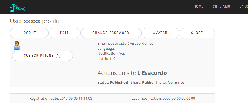248x107 pixels.
Task: Click the Notification: Yes line
Action: 111,53
